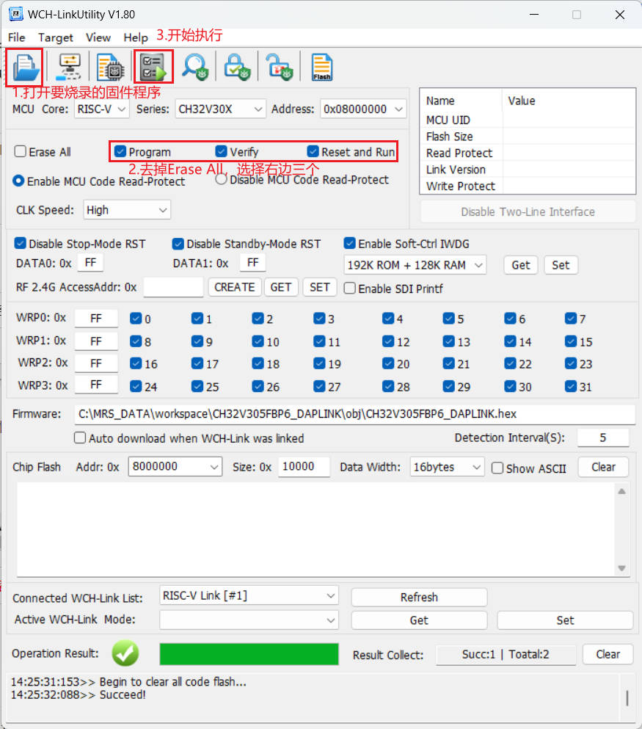642x729 pixels.
Task: Open the Data Width 16bytes dropdown
Action: click(x=447, y=467)
